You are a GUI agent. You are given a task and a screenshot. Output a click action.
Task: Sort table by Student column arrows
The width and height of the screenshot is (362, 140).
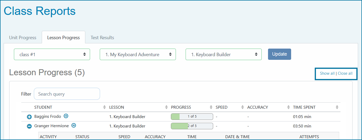pos(104,107)
